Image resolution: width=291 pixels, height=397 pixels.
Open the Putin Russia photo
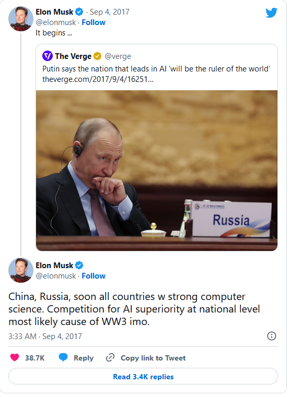(x=157, y=171)
